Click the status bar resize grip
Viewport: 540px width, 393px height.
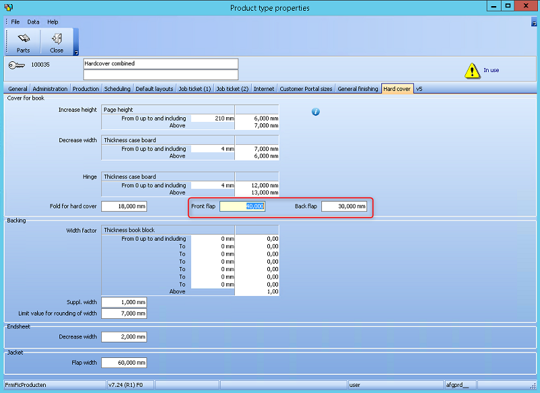click(533, 386)
